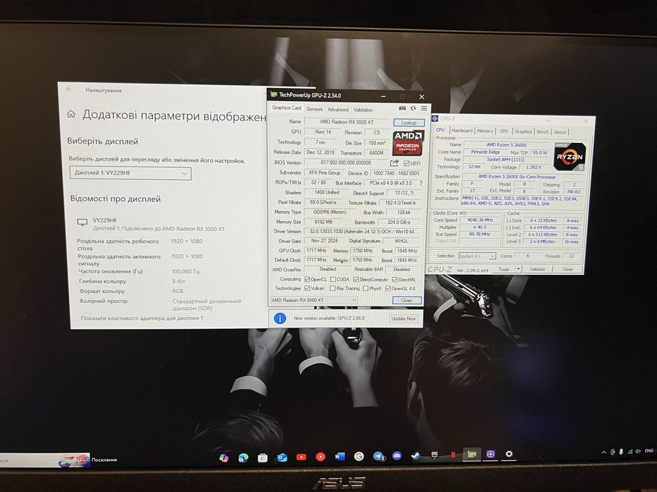The width and height of the screenshot is (657, 492).
Task: Click the Bus Interface question mark icon
Action: tap(420, 183)
